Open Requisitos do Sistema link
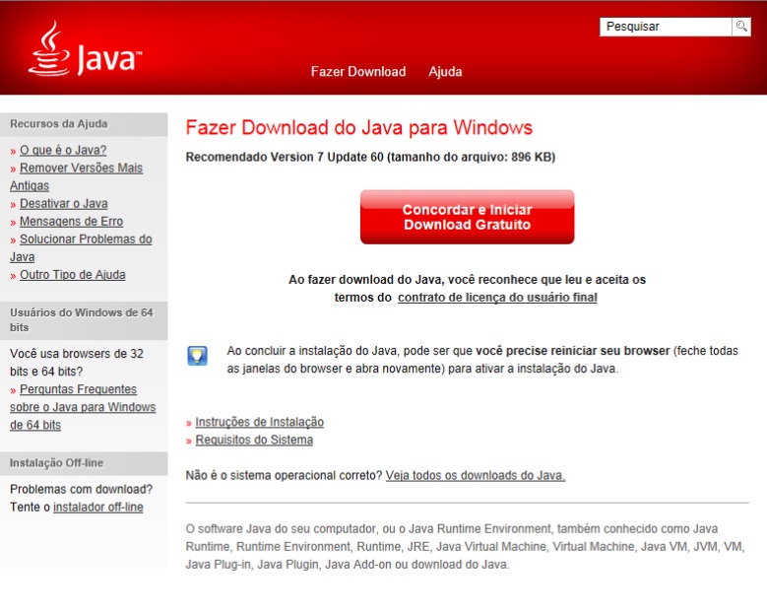The image size is (767, 614). point(254,441)
